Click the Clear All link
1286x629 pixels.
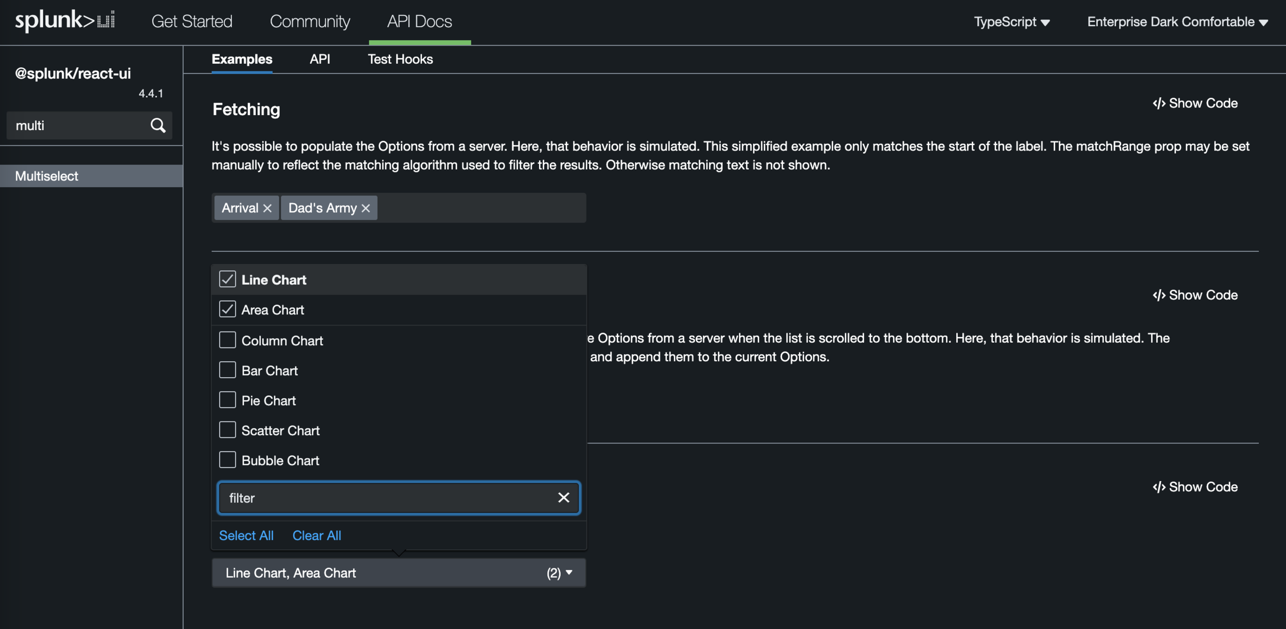point(316,535)
